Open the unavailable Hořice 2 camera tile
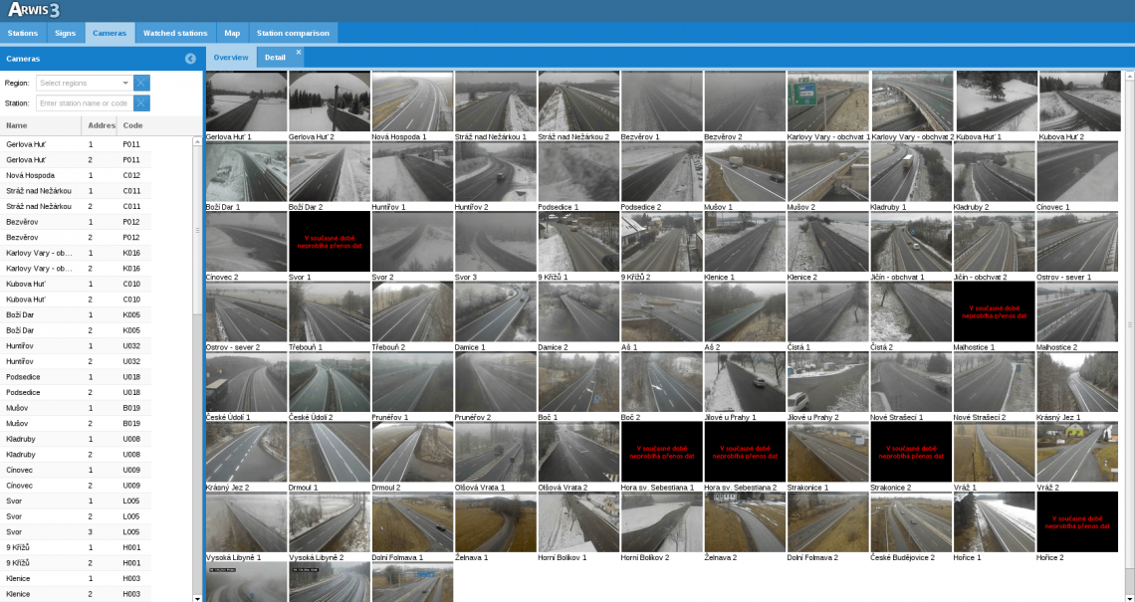 click(x=1077, y=522)
